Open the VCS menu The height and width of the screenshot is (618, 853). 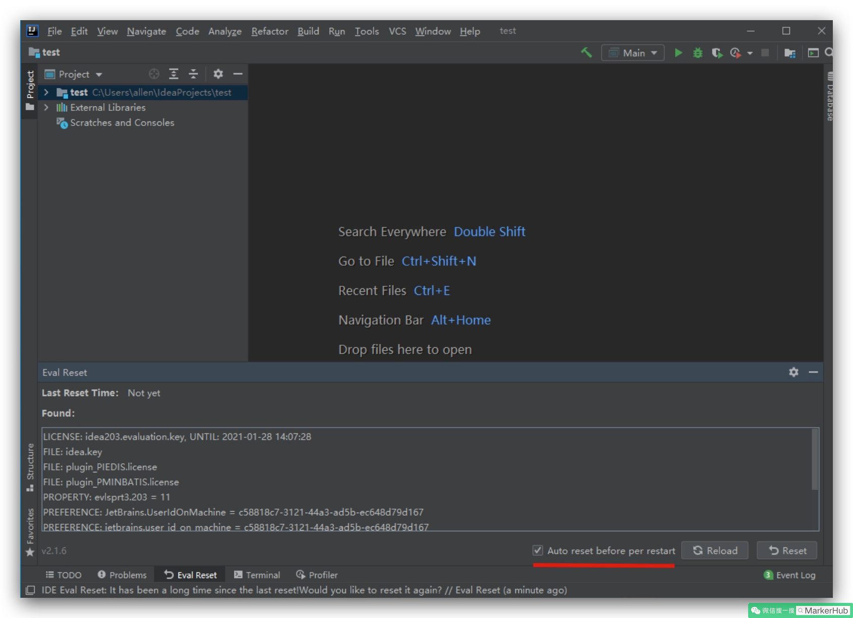click(397, 31)
